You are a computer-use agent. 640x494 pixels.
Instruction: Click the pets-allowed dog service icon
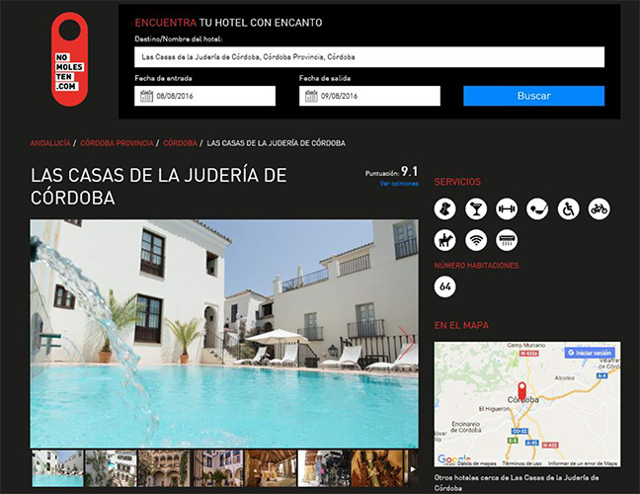point(444,209)
